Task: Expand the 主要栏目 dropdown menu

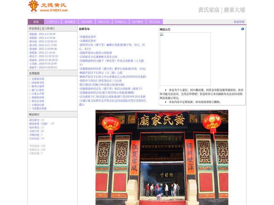Action: 53,22
